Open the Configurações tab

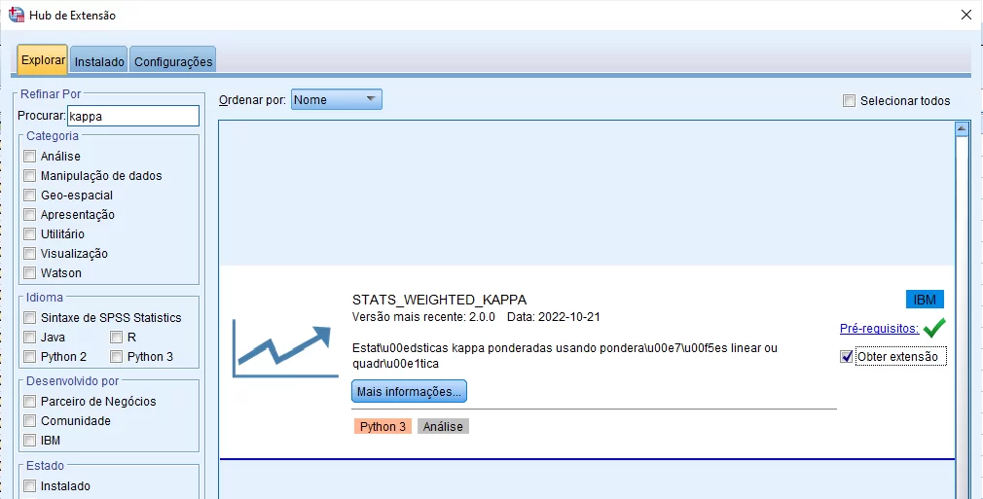[x=173, y=61]
